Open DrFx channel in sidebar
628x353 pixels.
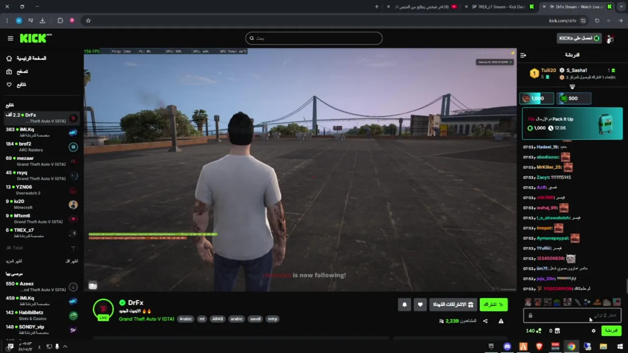click(41, 118)
